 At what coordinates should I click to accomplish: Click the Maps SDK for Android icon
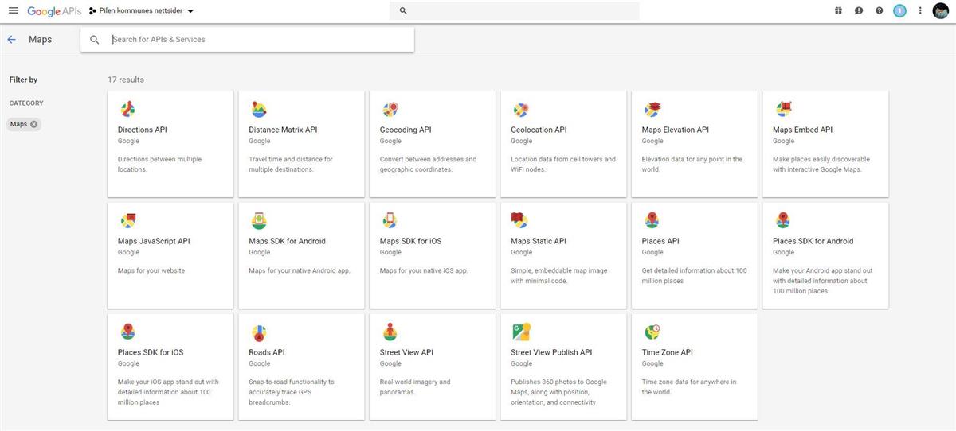coord(258,221)
